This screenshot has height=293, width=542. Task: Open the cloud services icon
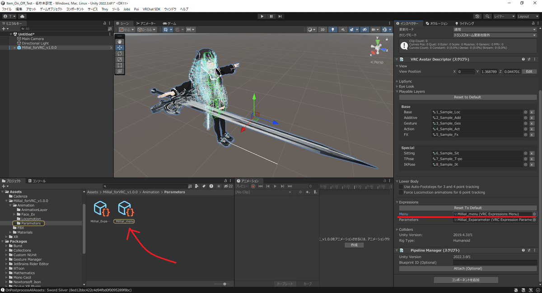point(22,16)
